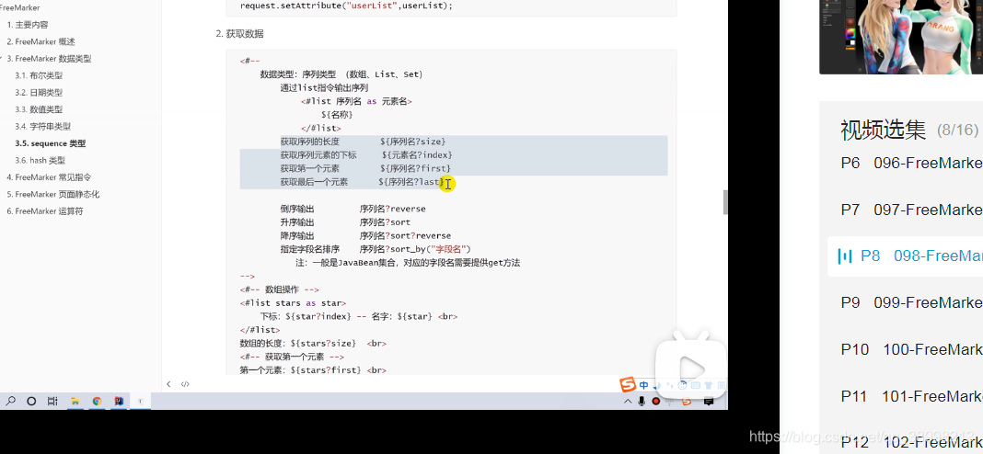983x454 pixels.
Task: Jump to 3.2. 日期类型 in outline
Action: 39,92
